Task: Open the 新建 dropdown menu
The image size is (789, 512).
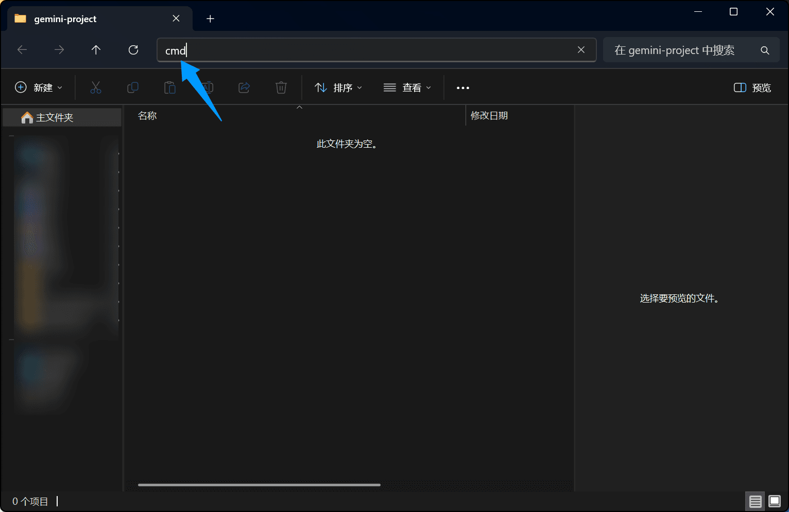Action: click(x=39, y=88)
